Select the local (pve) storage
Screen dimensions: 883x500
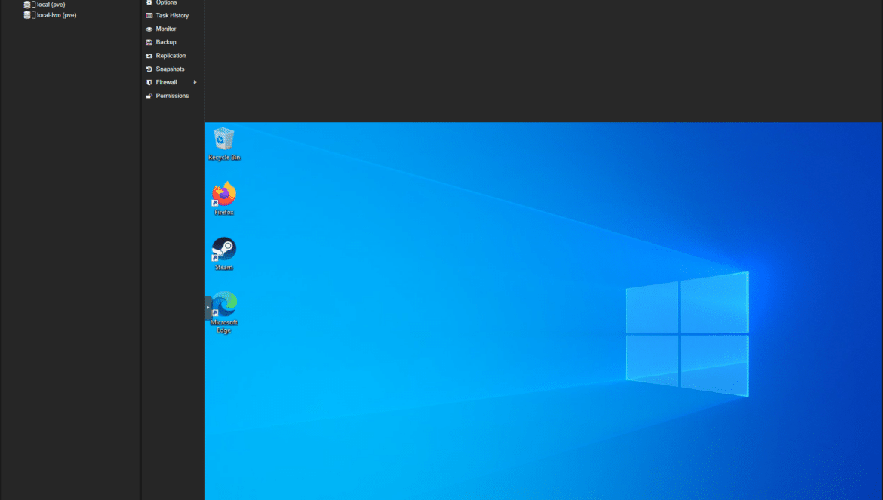point(51,5)
